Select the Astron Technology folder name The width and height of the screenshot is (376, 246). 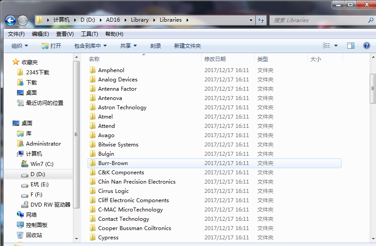(122, 108)
